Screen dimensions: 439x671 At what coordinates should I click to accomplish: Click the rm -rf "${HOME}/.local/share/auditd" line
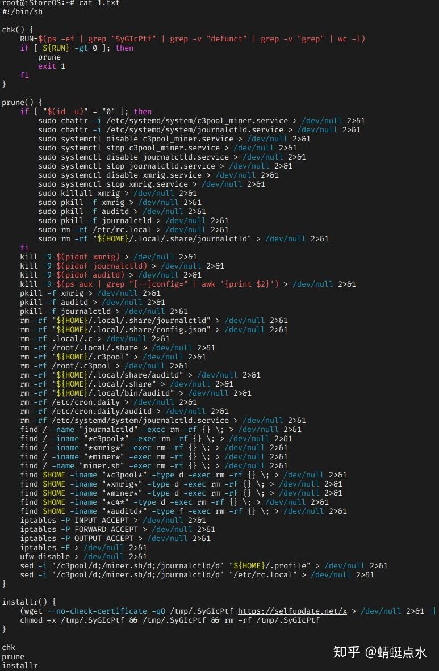140,375
